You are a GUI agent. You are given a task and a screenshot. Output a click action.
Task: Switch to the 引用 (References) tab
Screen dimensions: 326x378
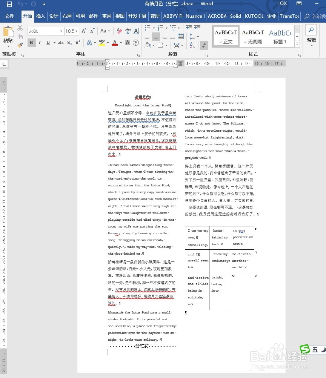pyautogui.click(x=80, y=16)
